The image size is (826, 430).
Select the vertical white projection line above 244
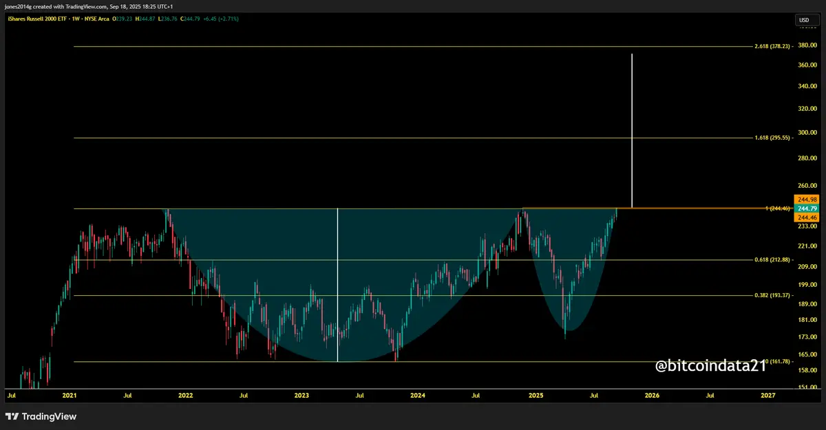632,131
